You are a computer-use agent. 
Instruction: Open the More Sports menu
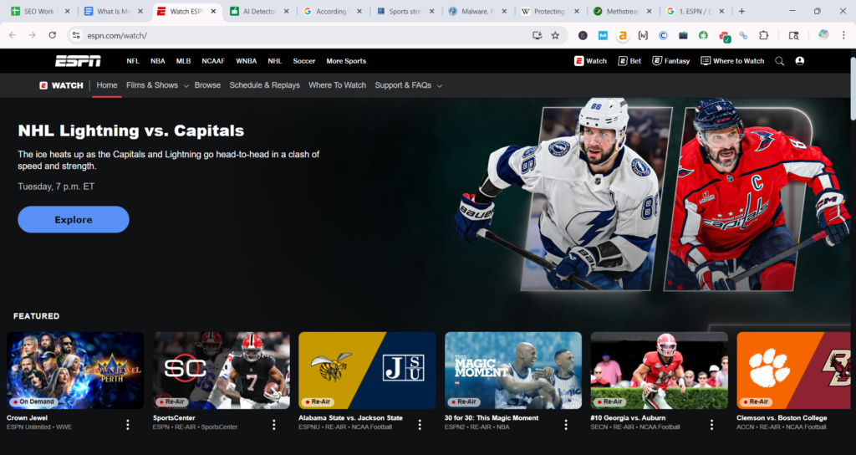[346, 61]
